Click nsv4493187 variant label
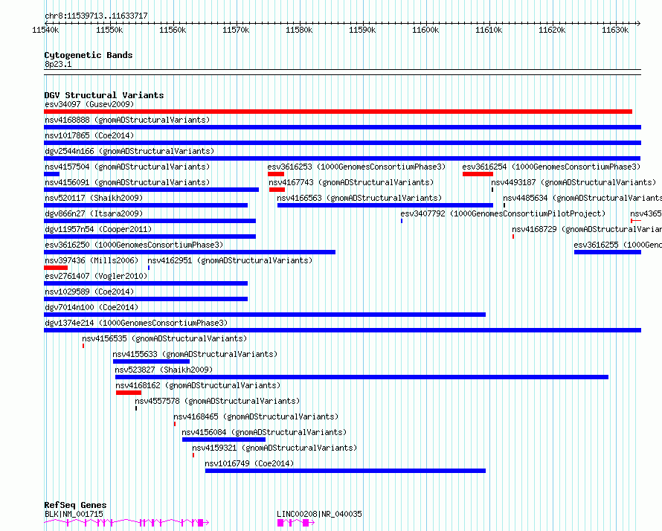The height and width of the screenshot is (531, 662). click(573, 182)
